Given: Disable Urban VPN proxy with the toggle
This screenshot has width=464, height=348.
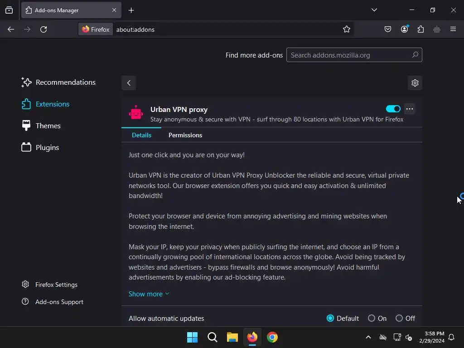Looking at the screenshot, I should (393, 109).
